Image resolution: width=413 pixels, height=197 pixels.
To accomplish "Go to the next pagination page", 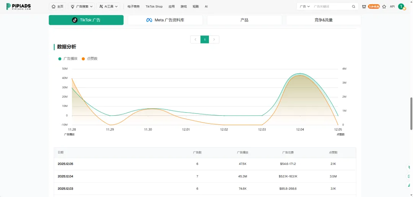I will point(215,39).
